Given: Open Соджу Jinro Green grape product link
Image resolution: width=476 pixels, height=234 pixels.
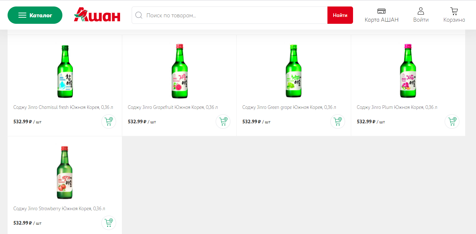Looking at the screenshot, I should [289, 107].
